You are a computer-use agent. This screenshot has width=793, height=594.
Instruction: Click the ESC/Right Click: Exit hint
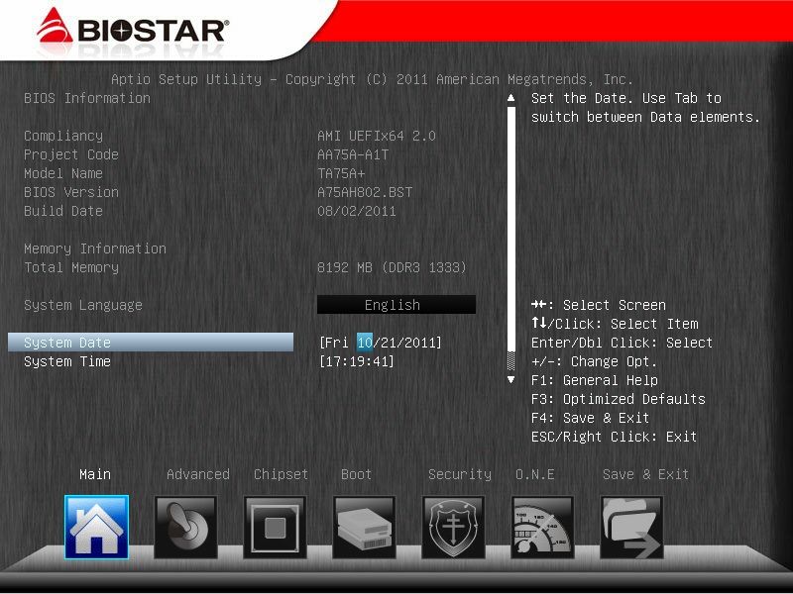pos(614,437)
